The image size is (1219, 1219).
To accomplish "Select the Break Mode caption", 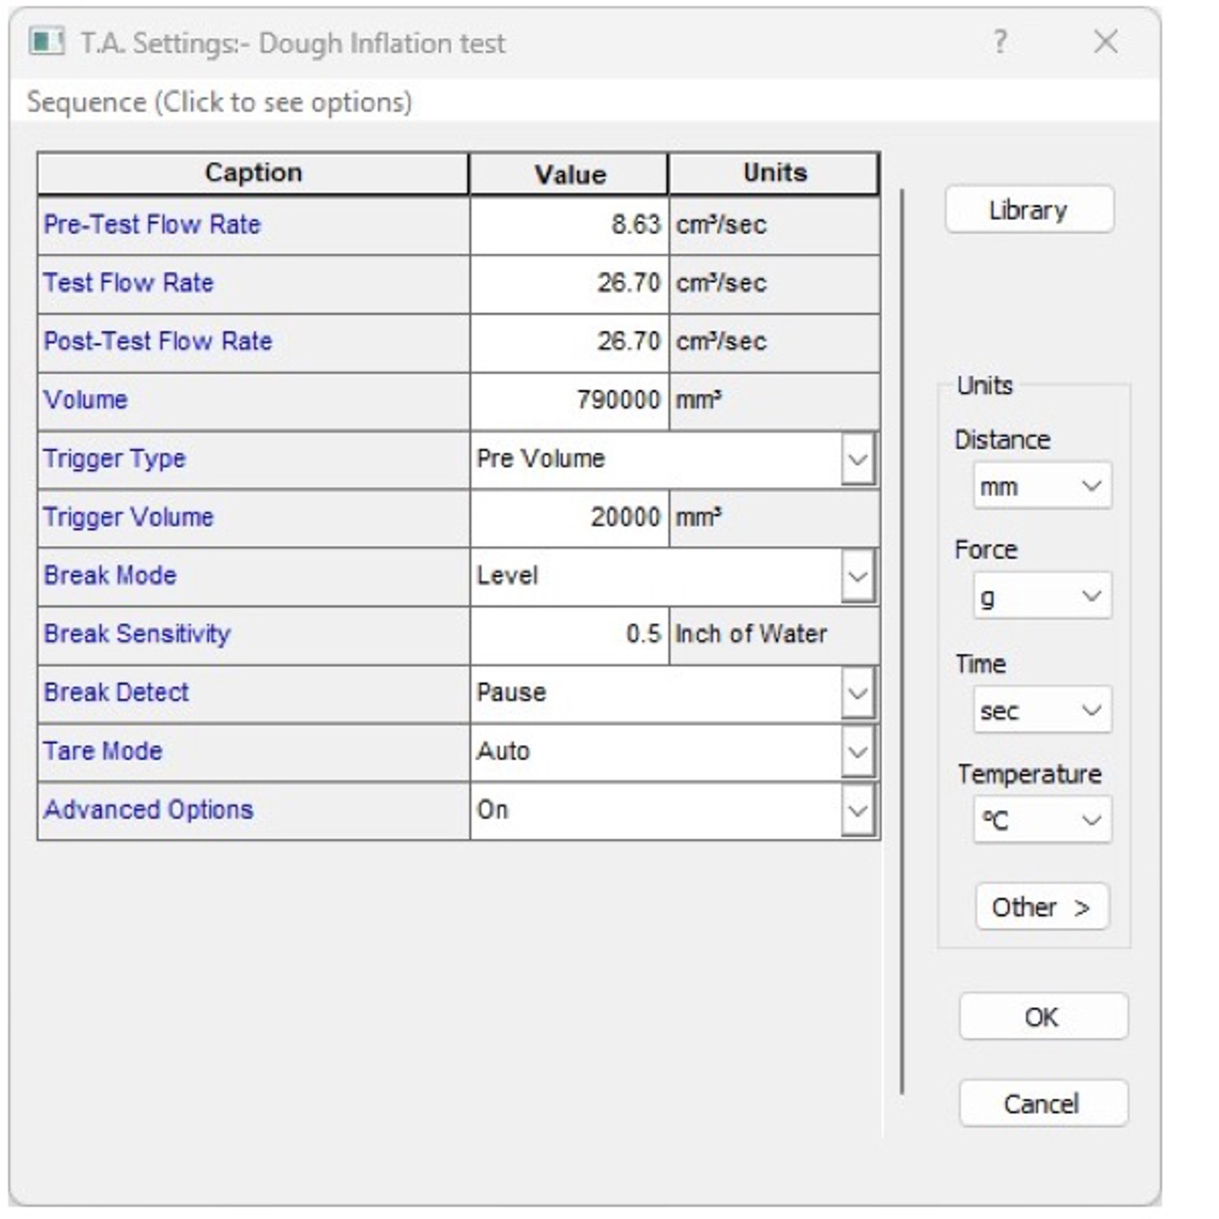I will (x=253, y=577).
